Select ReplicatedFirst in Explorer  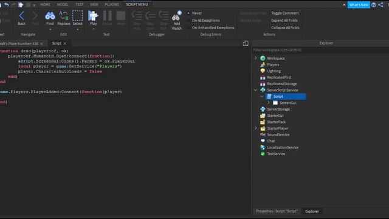(279, 77)
